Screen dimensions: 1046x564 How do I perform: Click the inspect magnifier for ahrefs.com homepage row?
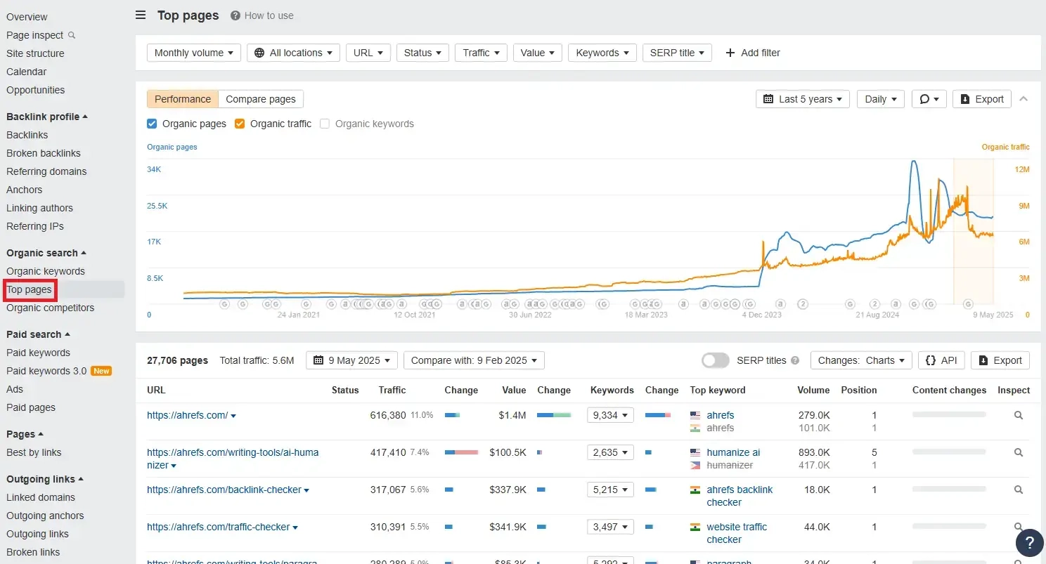pos(1018,415)
